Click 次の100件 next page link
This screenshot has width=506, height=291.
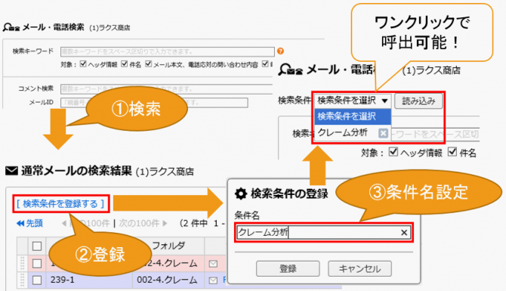(143, 223)
